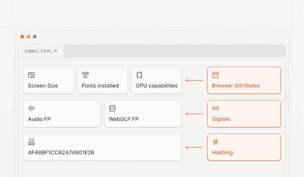Close the index.html tab
This screenshot has width=304, height=177.
click(56, 51)
